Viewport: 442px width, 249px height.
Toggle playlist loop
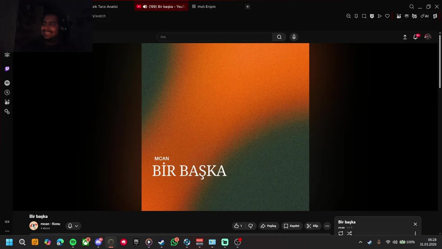[341, 233]
